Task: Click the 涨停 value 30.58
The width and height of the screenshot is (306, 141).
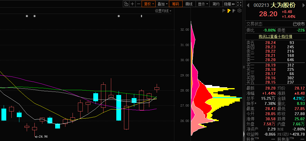Action: coord(271,119)
